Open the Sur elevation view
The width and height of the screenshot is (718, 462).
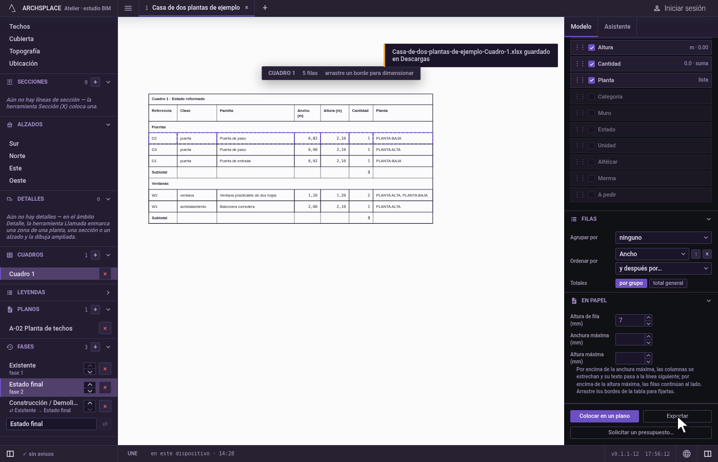14,144
